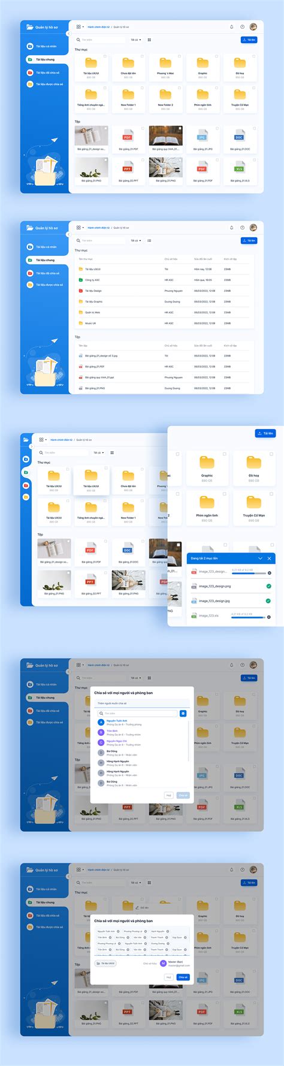Tick Phương 's Mac folder checkbox, overlay-free grid
This screenshot has height=1066, width=284.
coord(179,56)
